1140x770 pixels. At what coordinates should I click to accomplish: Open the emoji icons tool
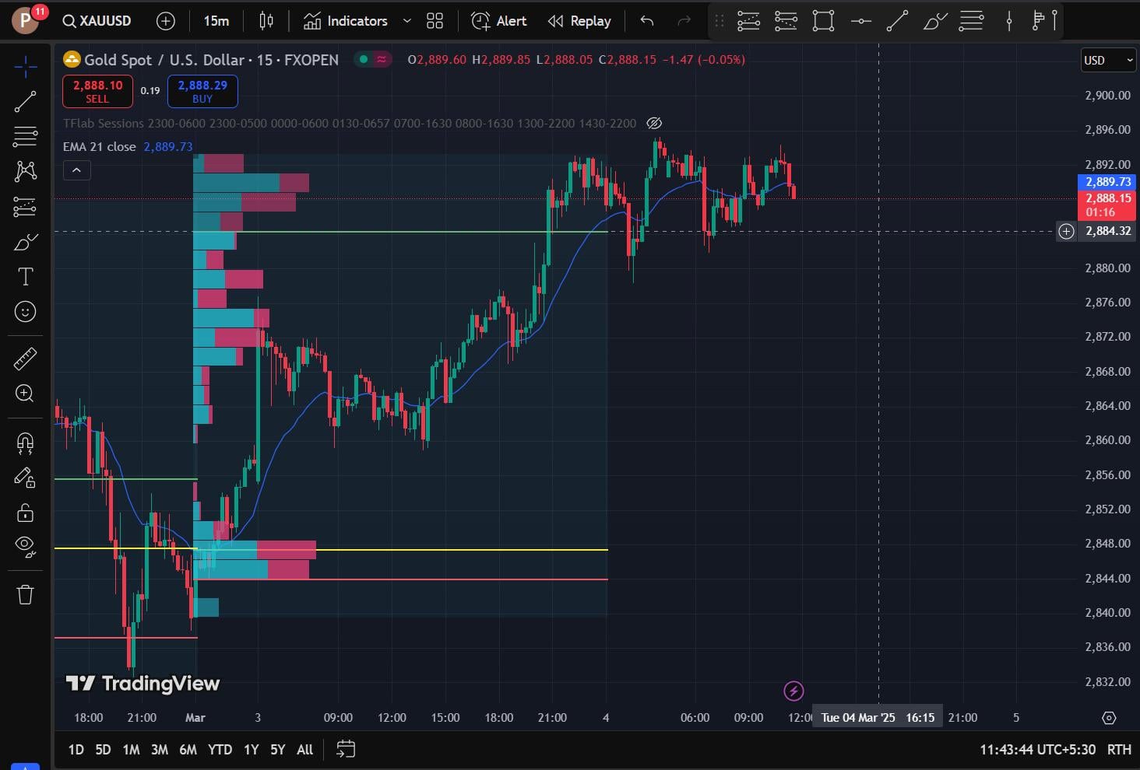click(25, 312)
